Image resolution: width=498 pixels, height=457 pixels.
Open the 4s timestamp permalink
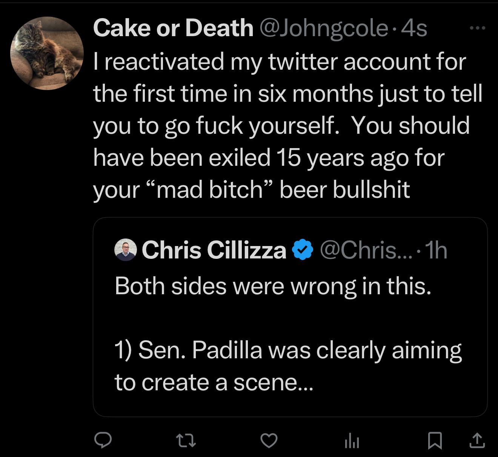414,29
